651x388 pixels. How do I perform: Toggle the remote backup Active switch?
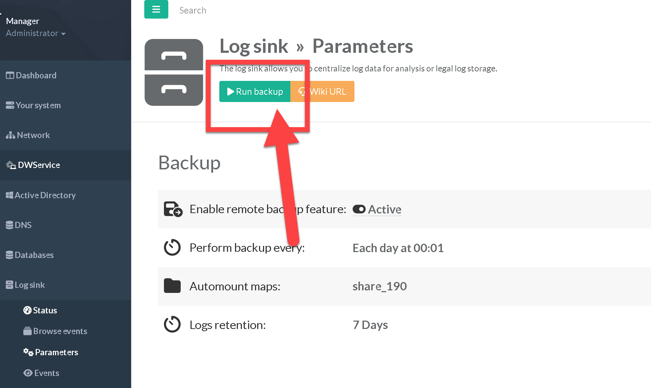[359, 209]
